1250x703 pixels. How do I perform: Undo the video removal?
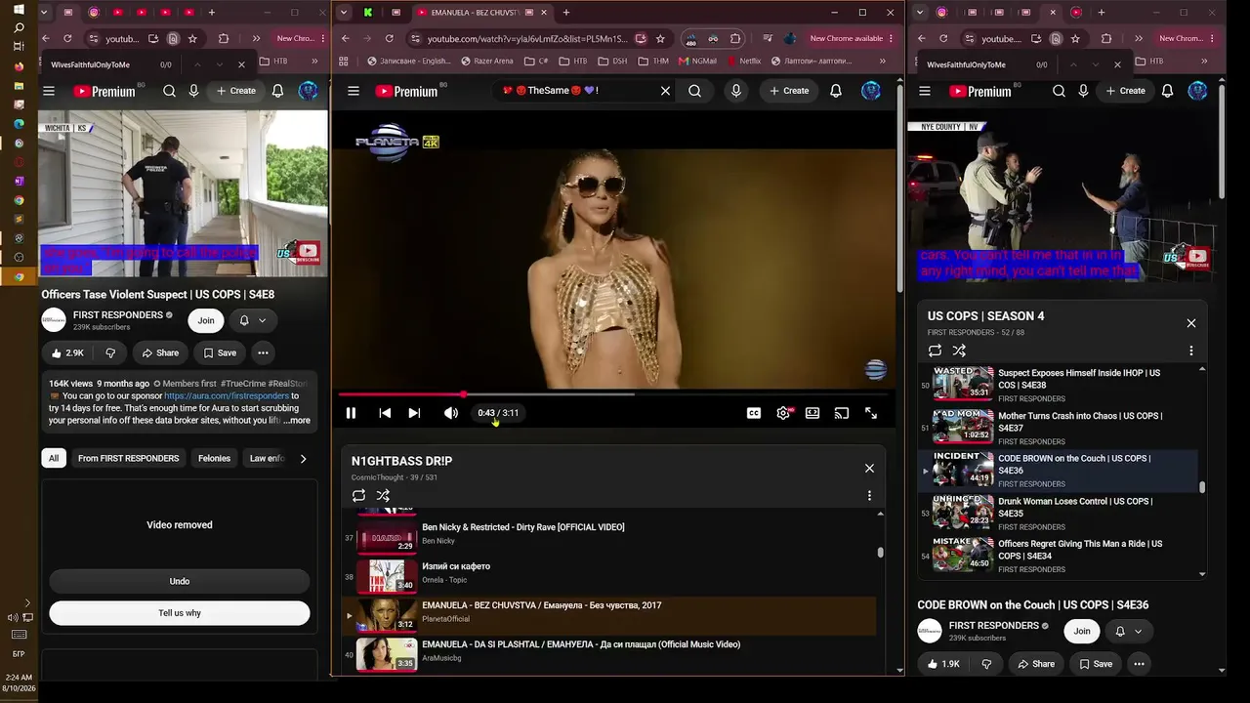[180, 581]
